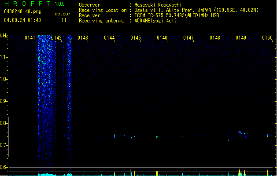Click the 0.7 kHz axis tick label
The width and height of the screenshot is (277, 176).
[x=4, y=145]
